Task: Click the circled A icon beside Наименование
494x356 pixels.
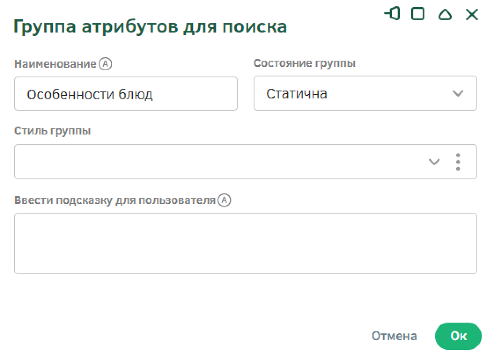Action: pyautogui.click(x=105, y=64)
